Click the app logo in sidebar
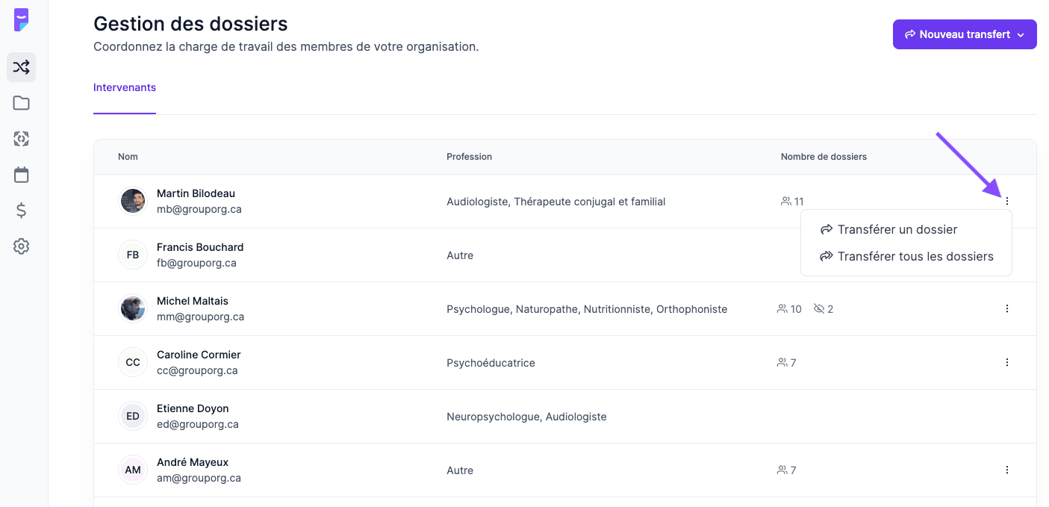Screen dimensions: 1049x507 (x=21, y=20)
